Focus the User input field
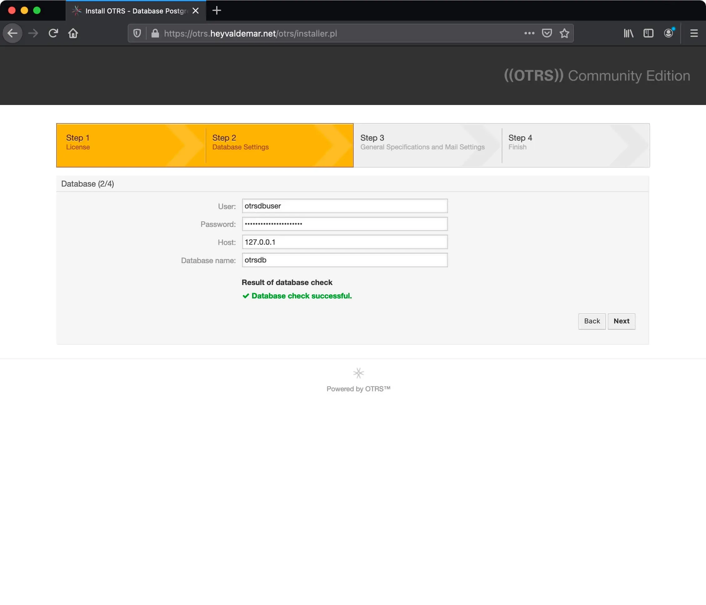This screenshot has height=605, width=706. click(345, 206)
